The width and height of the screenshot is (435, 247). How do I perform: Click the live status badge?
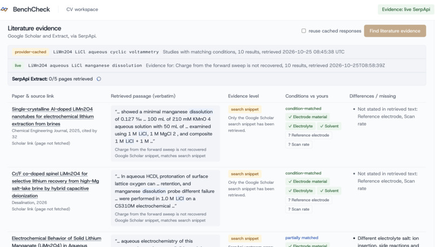tap(18, 65)
